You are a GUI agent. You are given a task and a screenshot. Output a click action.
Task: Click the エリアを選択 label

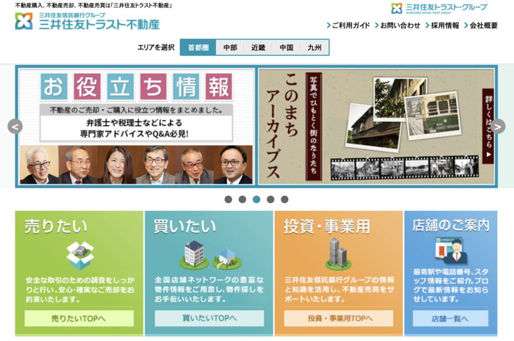click(x=156, y=48)
